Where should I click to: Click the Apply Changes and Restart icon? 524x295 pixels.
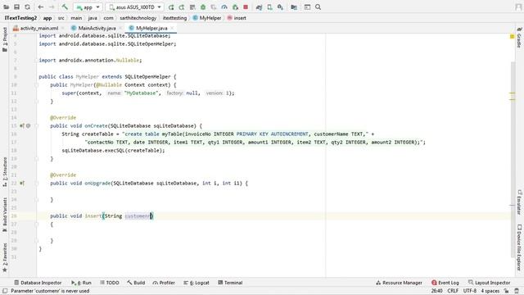182,7
